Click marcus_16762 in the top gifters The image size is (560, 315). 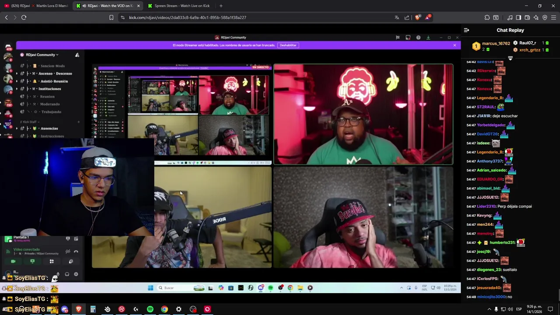[x=496, y=44]
